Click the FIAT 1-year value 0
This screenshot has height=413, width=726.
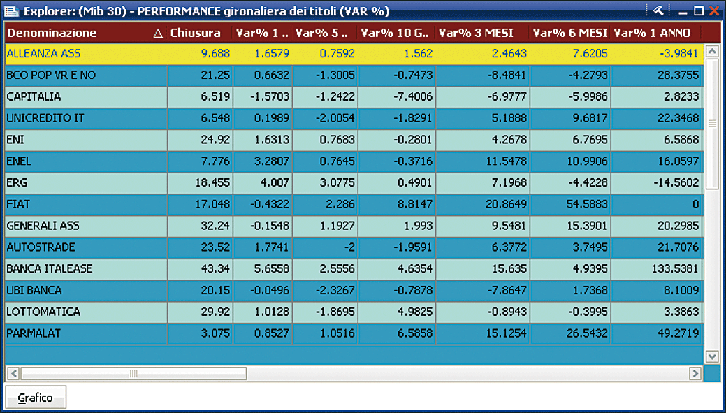696,204
